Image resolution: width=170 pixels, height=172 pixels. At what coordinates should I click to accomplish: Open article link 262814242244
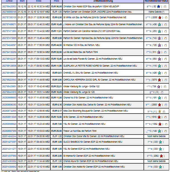click(9, 136)
